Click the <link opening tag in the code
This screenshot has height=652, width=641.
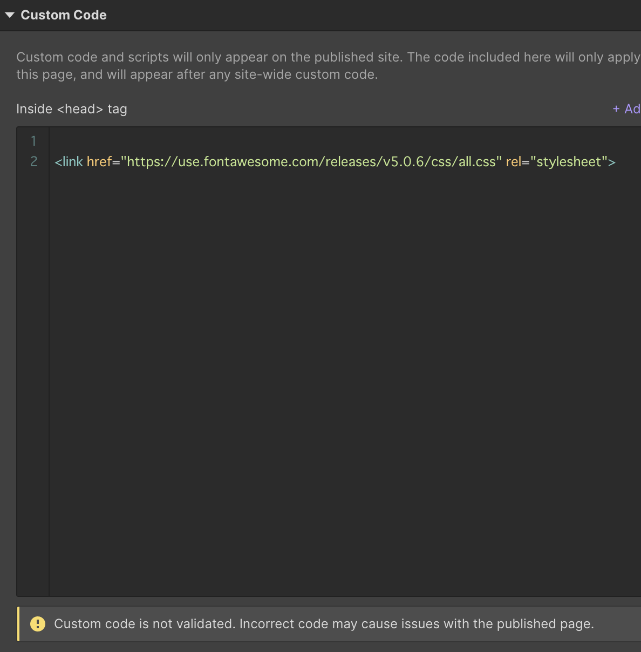coord(69,162)
